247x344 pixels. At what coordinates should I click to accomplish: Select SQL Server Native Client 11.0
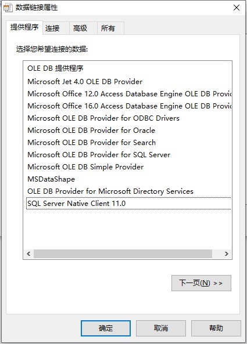click(128, 204)
